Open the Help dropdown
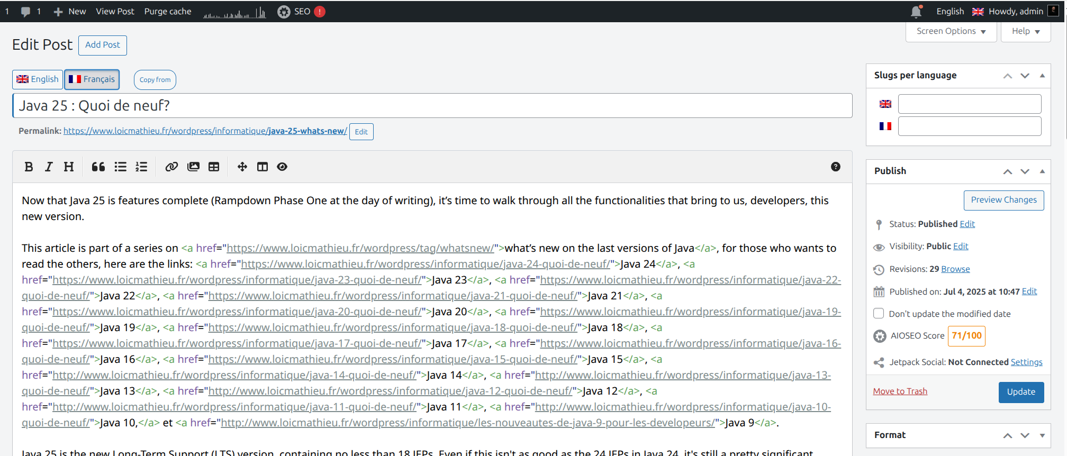Viewport: 1067px width, 456px height. [1026, 31]
